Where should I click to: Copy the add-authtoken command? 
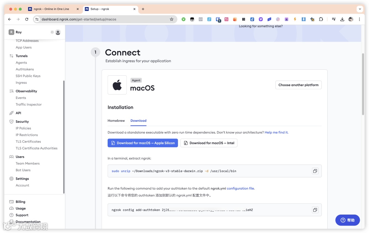coord(315,210)
